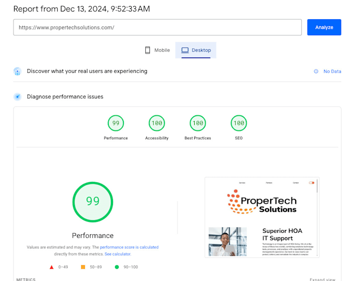The height and width of the screenshot is (281, 354).
Task: Switch to the Mobile tab
Action: coord(157,50)
